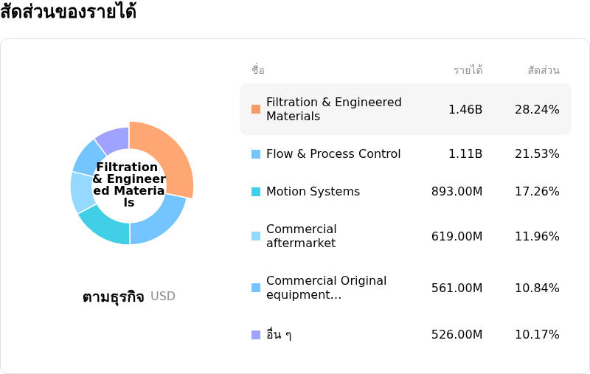Click the Commercial aftermarket row label
The width and height of the screenshot is (590, 374).
pyautogui.click(x=302, y=236)
